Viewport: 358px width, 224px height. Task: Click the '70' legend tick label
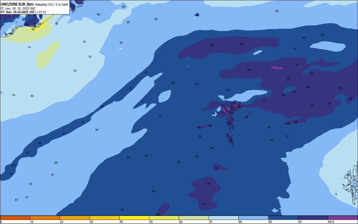pyautogui.click(x=210, y=222)
